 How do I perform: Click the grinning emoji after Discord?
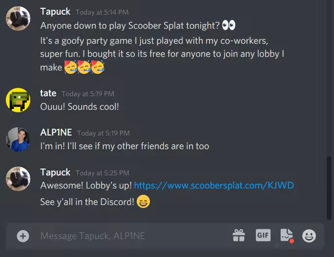tap(143, 202)
